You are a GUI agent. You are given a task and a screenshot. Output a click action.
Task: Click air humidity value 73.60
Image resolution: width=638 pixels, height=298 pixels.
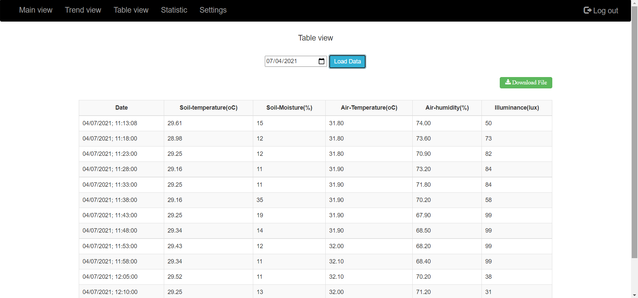coord(423,139)
